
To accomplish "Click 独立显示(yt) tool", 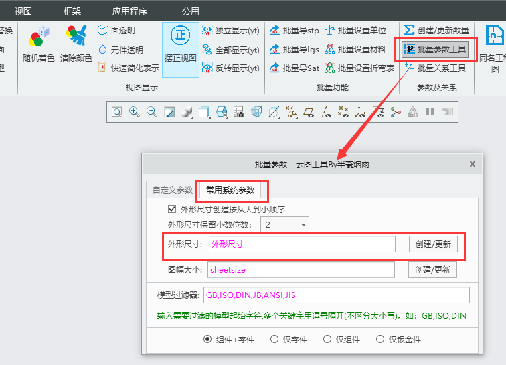I will 231,31.
